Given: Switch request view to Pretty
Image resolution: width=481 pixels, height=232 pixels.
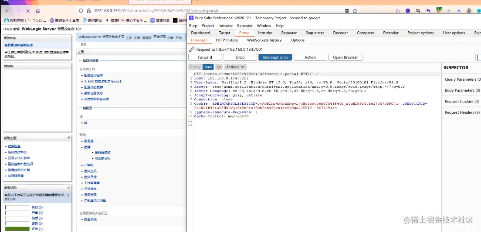Looking at the screenshot, I should point(195,67).
